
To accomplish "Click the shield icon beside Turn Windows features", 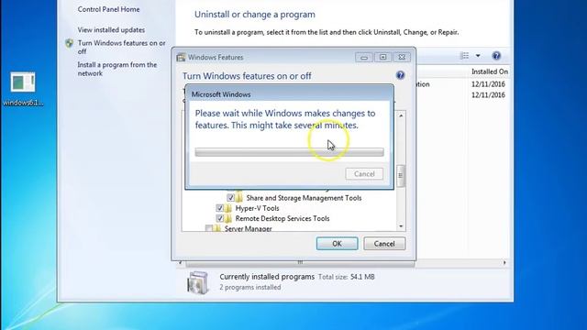I will 70,43.
